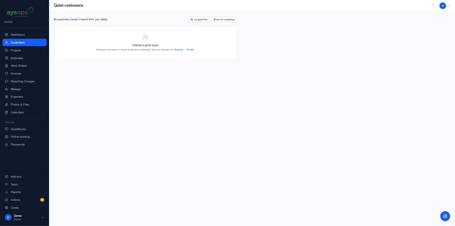Click the Work Orders document icon
Viewport: 455px width, 226px height.
point(7,66)
